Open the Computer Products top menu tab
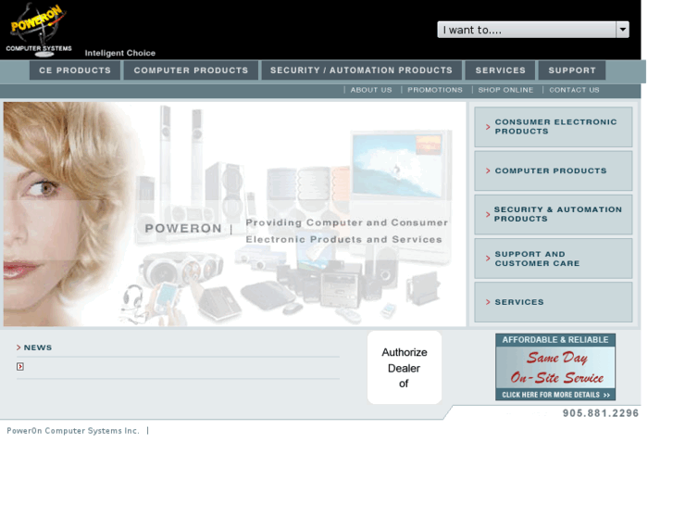Screen dimensions: 673x505 tap(191, 70)
